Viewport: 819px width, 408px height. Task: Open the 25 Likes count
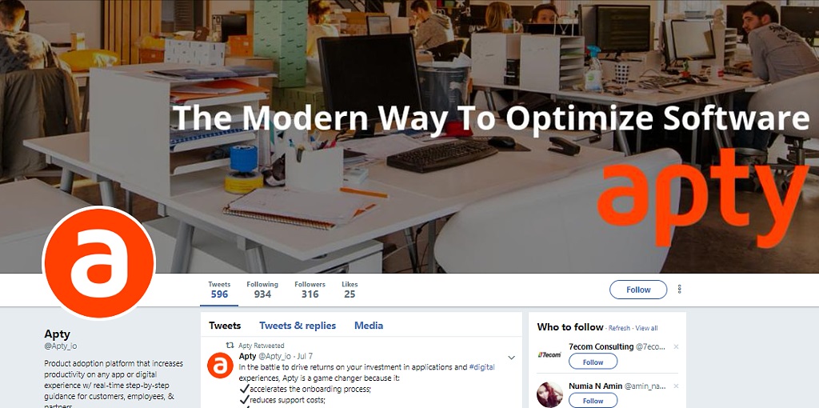(350, 290)
